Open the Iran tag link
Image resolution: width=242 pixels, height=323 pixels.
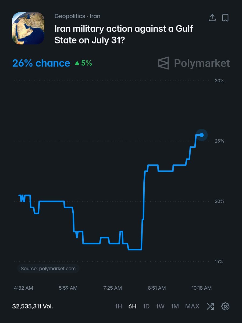click(x=95, y=16)
